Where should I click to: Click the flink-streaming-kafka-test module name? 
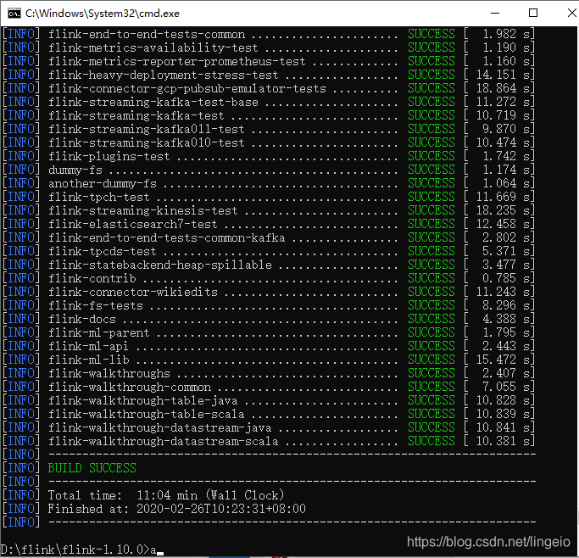[136, 115]
